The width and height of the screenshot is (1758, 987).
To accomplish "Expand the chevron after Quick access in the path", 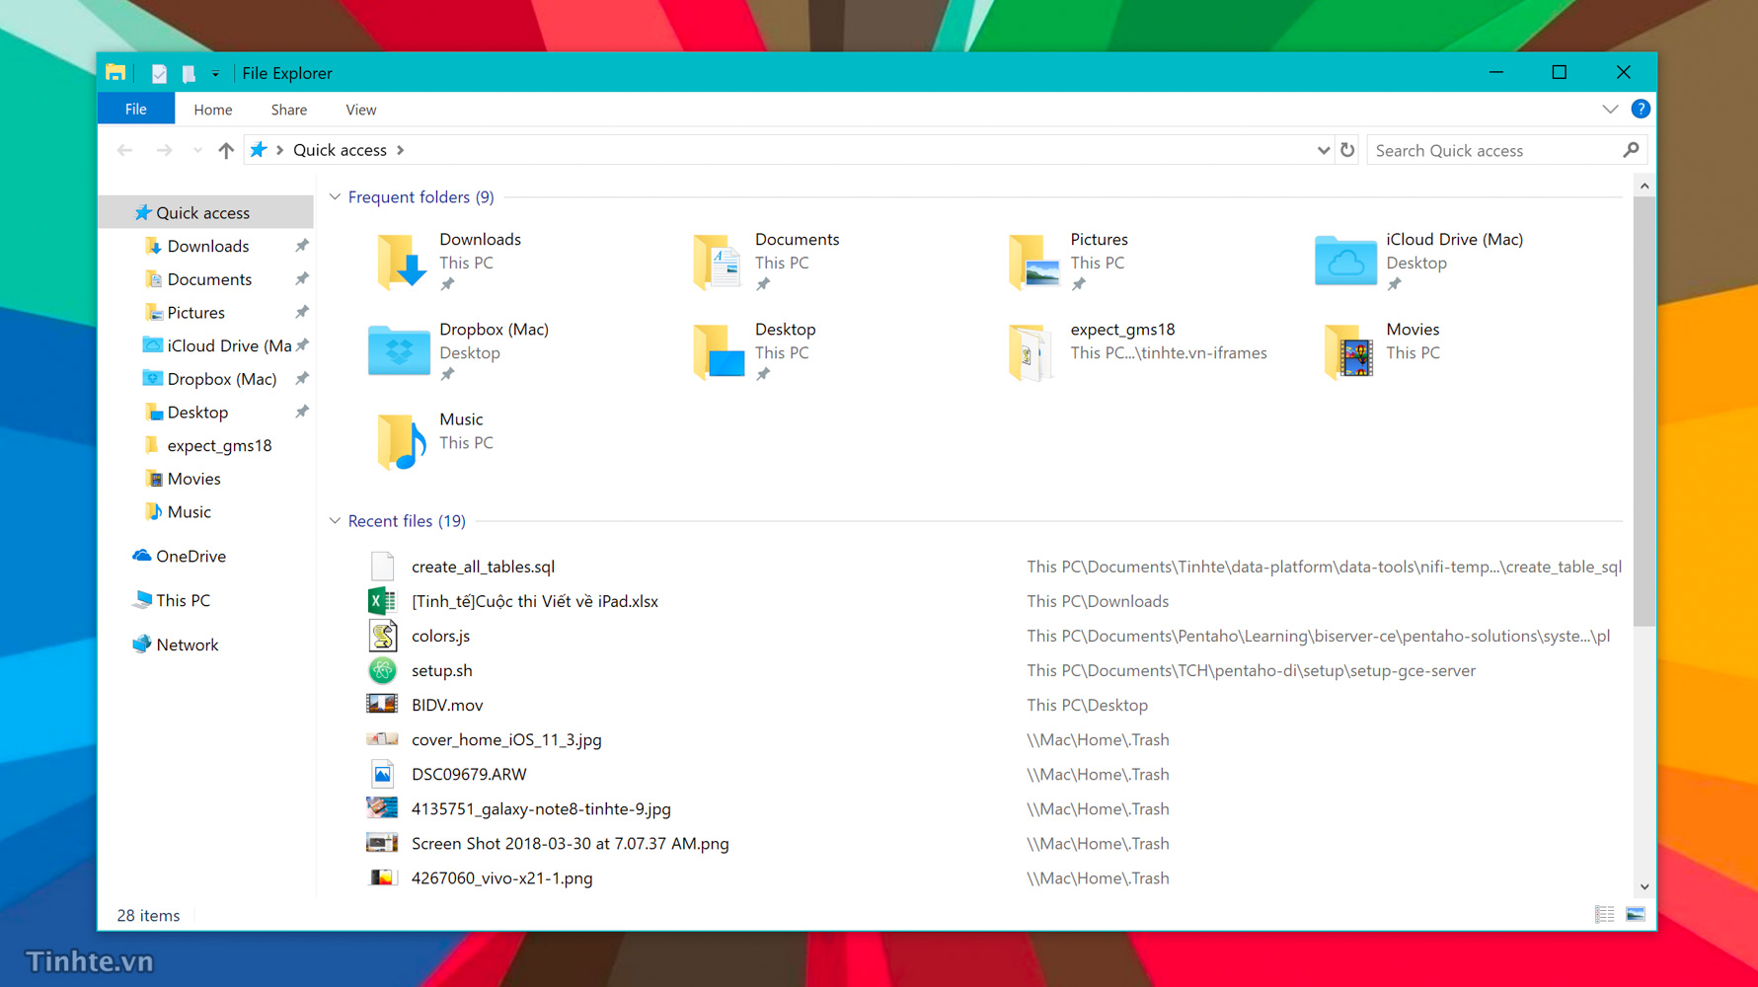I will 401,150.
